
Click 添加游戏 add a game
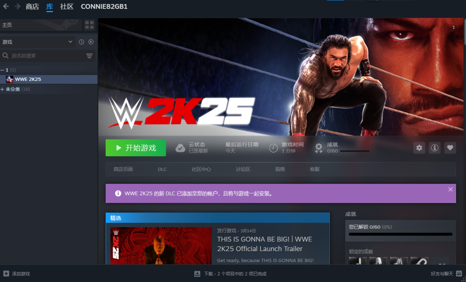point(21,274)
